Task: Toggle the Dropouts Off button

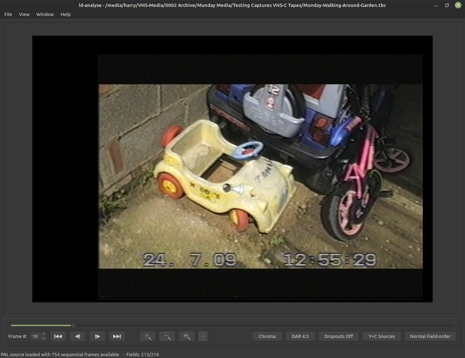Action: point(339,336)
